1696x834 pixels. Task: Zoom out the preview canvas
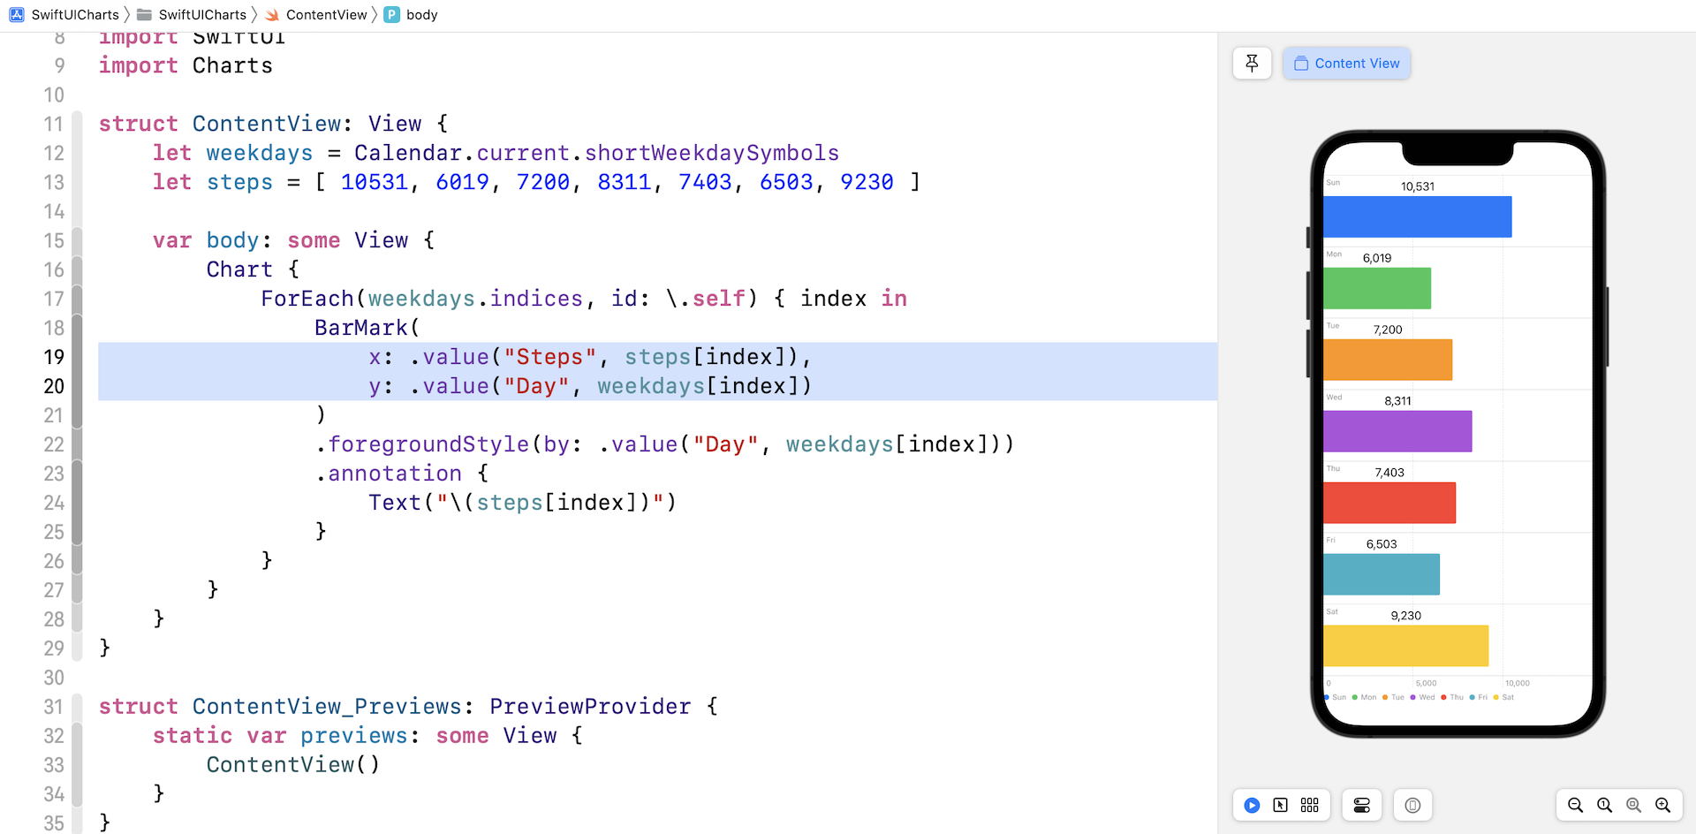click(1575, 805)
